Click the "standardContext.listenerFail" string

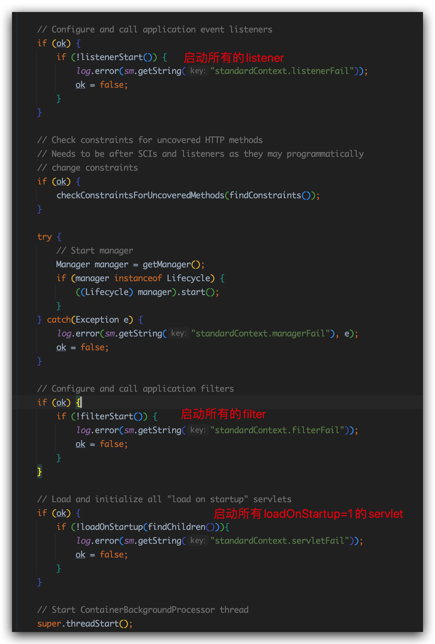(282, 71)
